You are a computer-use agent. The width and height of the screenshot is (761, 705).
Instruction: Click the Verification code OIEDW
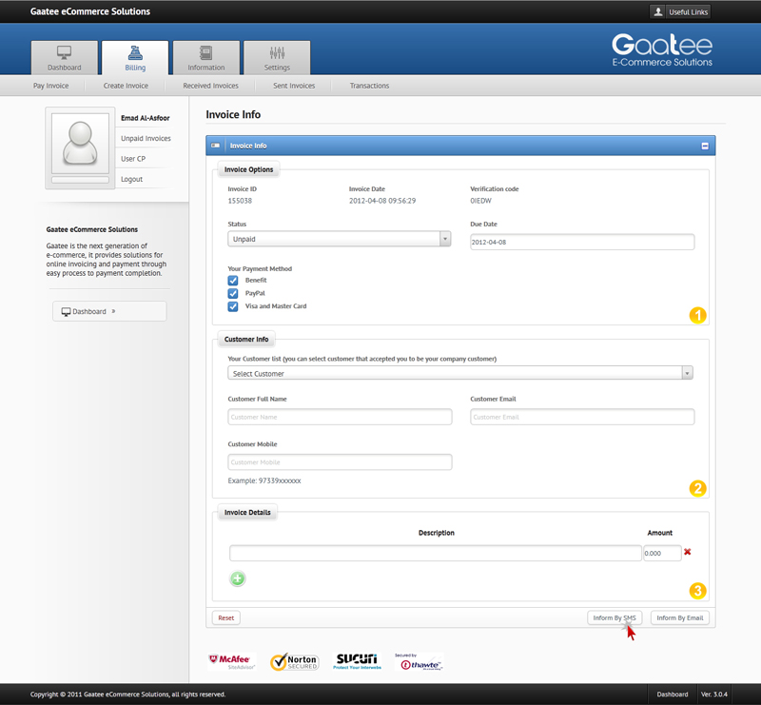tap(480, 201)
